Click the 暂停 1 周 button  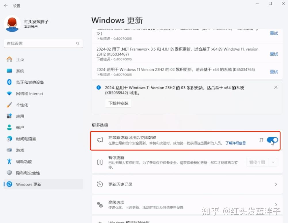257,162
